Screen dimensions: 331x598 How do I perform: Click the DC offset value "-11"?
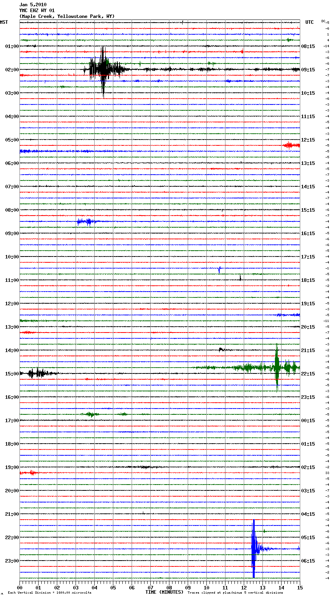[326, 321]
